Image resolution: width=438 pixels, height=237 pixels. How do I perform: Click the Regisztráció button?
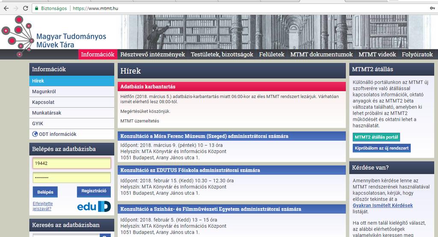click(94, 191)
